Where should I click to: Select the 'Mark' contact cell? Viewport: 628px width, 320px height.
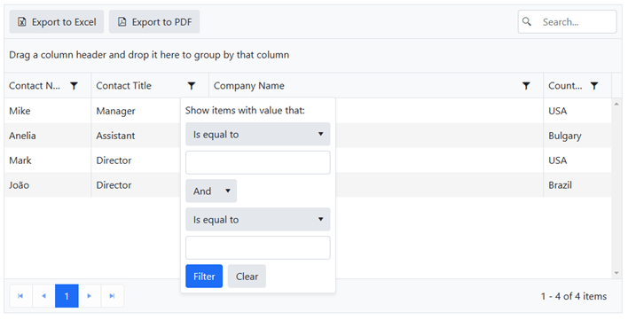point(48,160)
